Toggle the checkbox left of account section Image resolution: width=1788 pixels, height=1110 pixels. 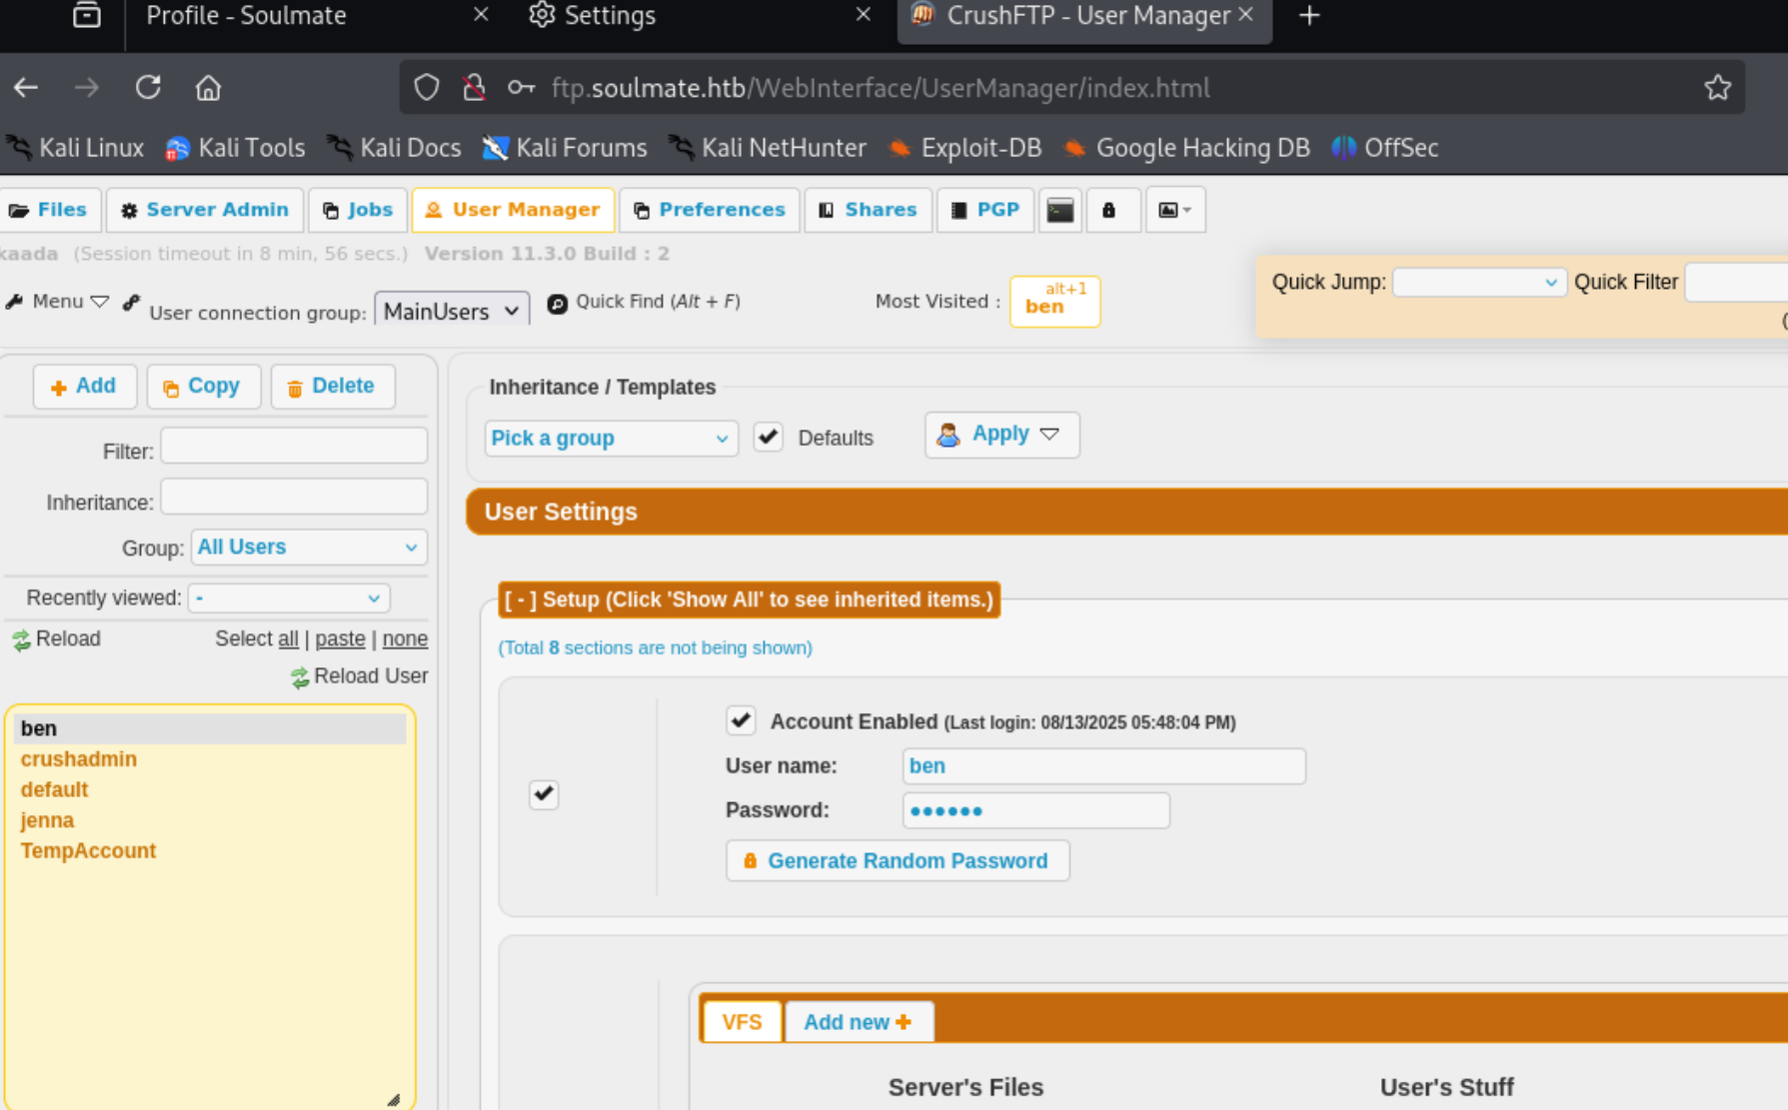tap(544, 794)
